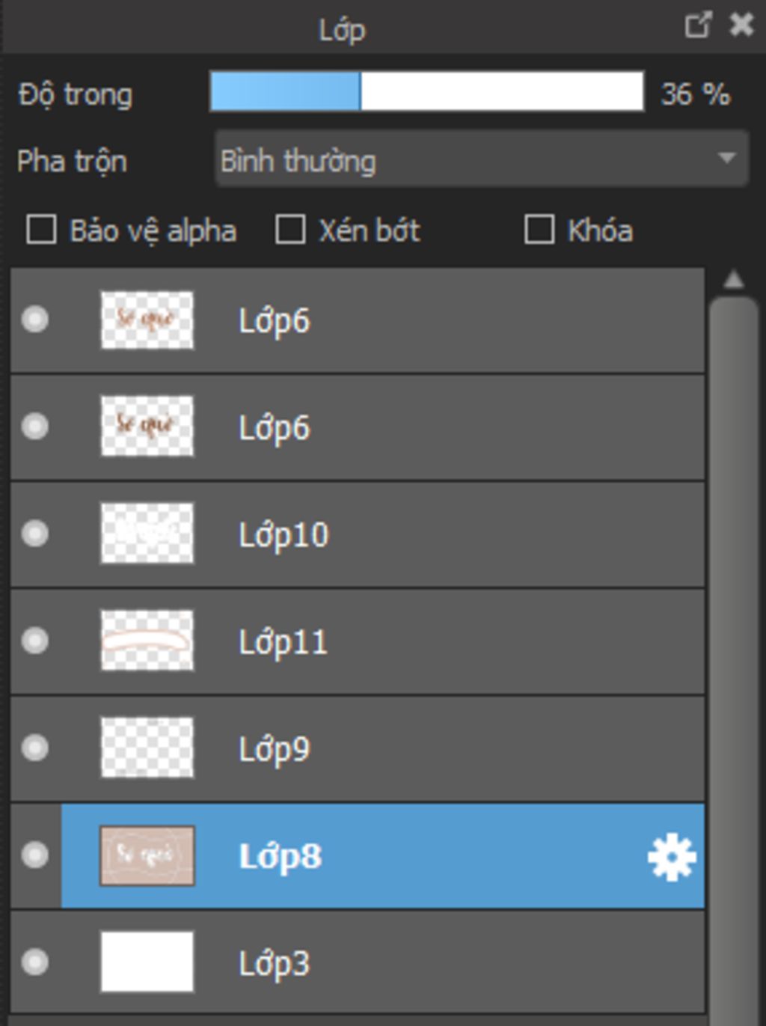This screenshot has height=1026, width=766.
Task: Enable the Bảo vệ alpha checkbox
Action: point(41,230)
